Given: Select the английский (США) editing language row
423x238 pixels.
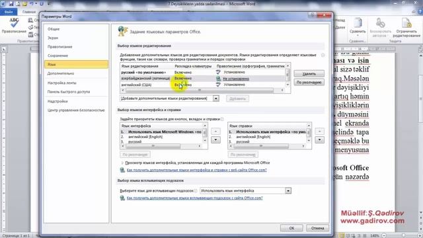Looking at the screenshot, I should 203,85.
